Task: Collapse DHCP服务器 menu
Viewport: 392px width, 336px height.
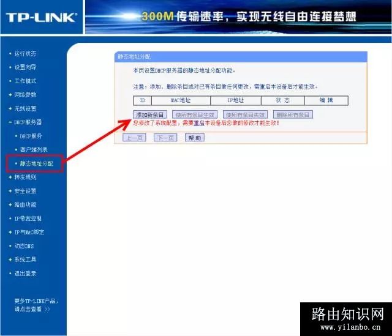Action: (28, 122)
